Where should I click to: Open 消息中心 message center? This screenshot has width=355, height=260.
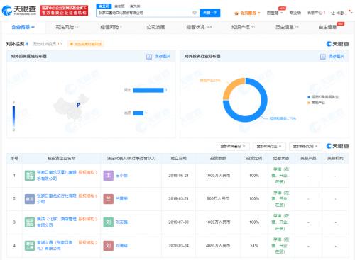tap(316, 13)
